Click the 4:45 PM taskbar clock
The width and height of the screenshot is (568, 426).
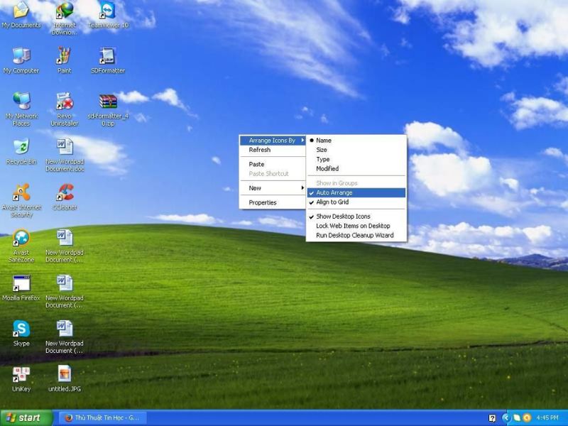[547, 417]
